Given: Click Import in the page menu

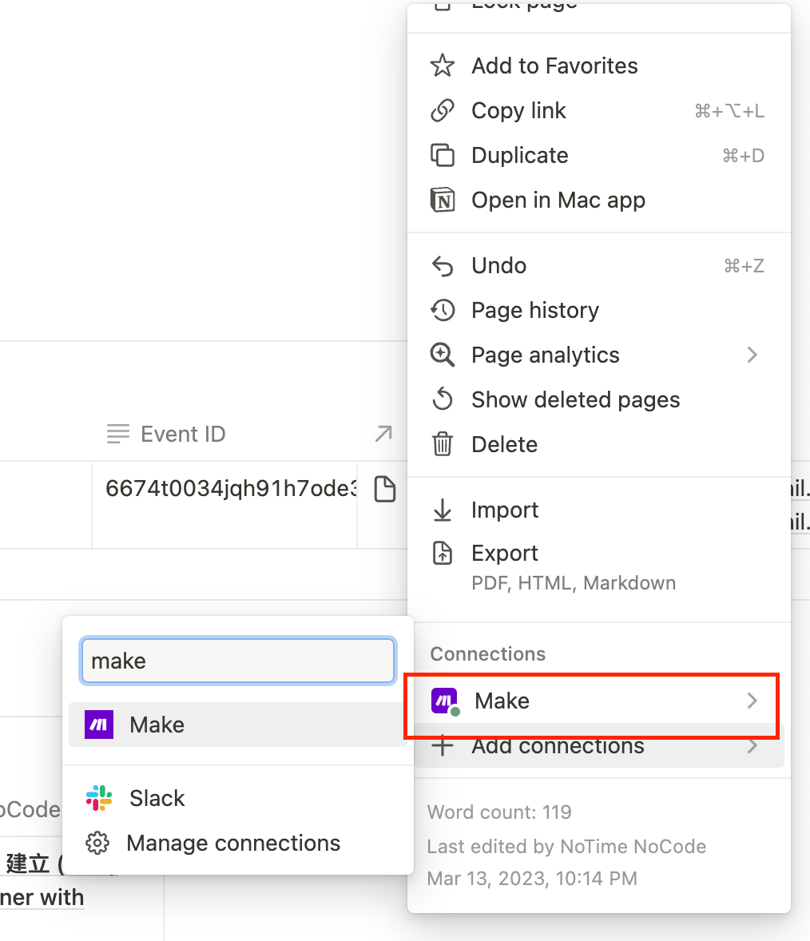Looking at the screenshot, I should pos(504,510).
